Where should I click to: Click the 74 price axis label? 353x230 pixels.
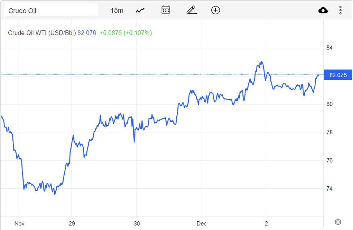[x=330, y=188]
